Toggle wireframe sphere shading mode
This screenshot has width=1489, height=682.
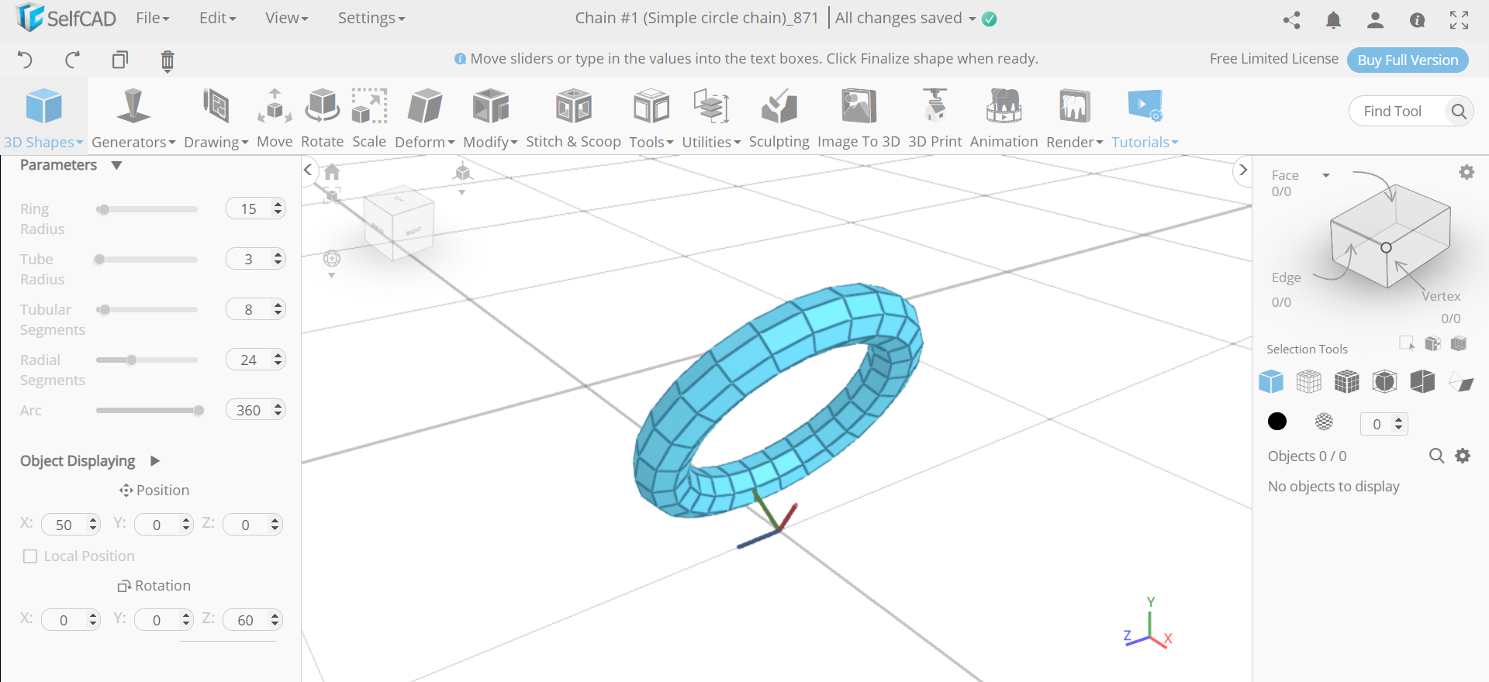point(1324,421)
